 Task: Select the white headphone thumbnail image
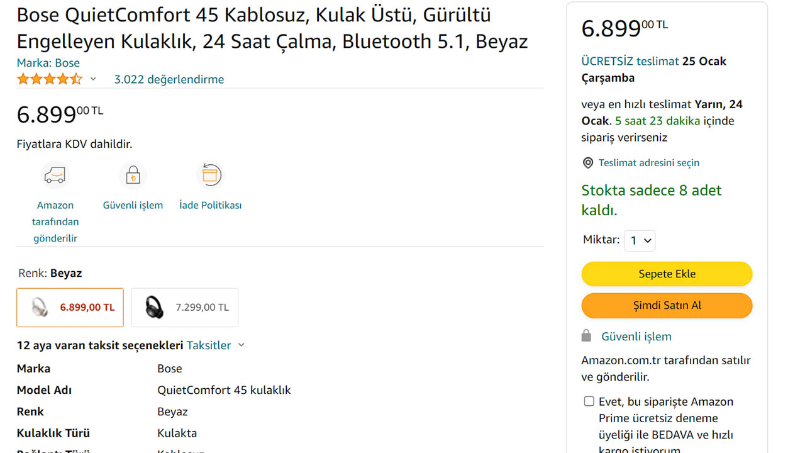[x=40, y=308]
